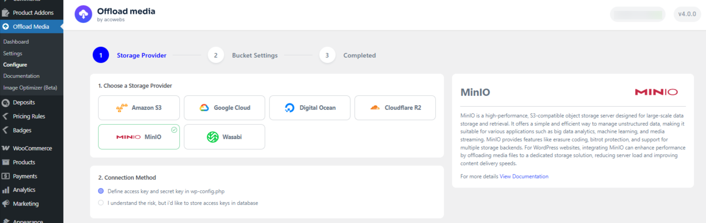The height and width of the screenshot is (223, 706).
Task: Open the Badges menu
Action: 32,130
